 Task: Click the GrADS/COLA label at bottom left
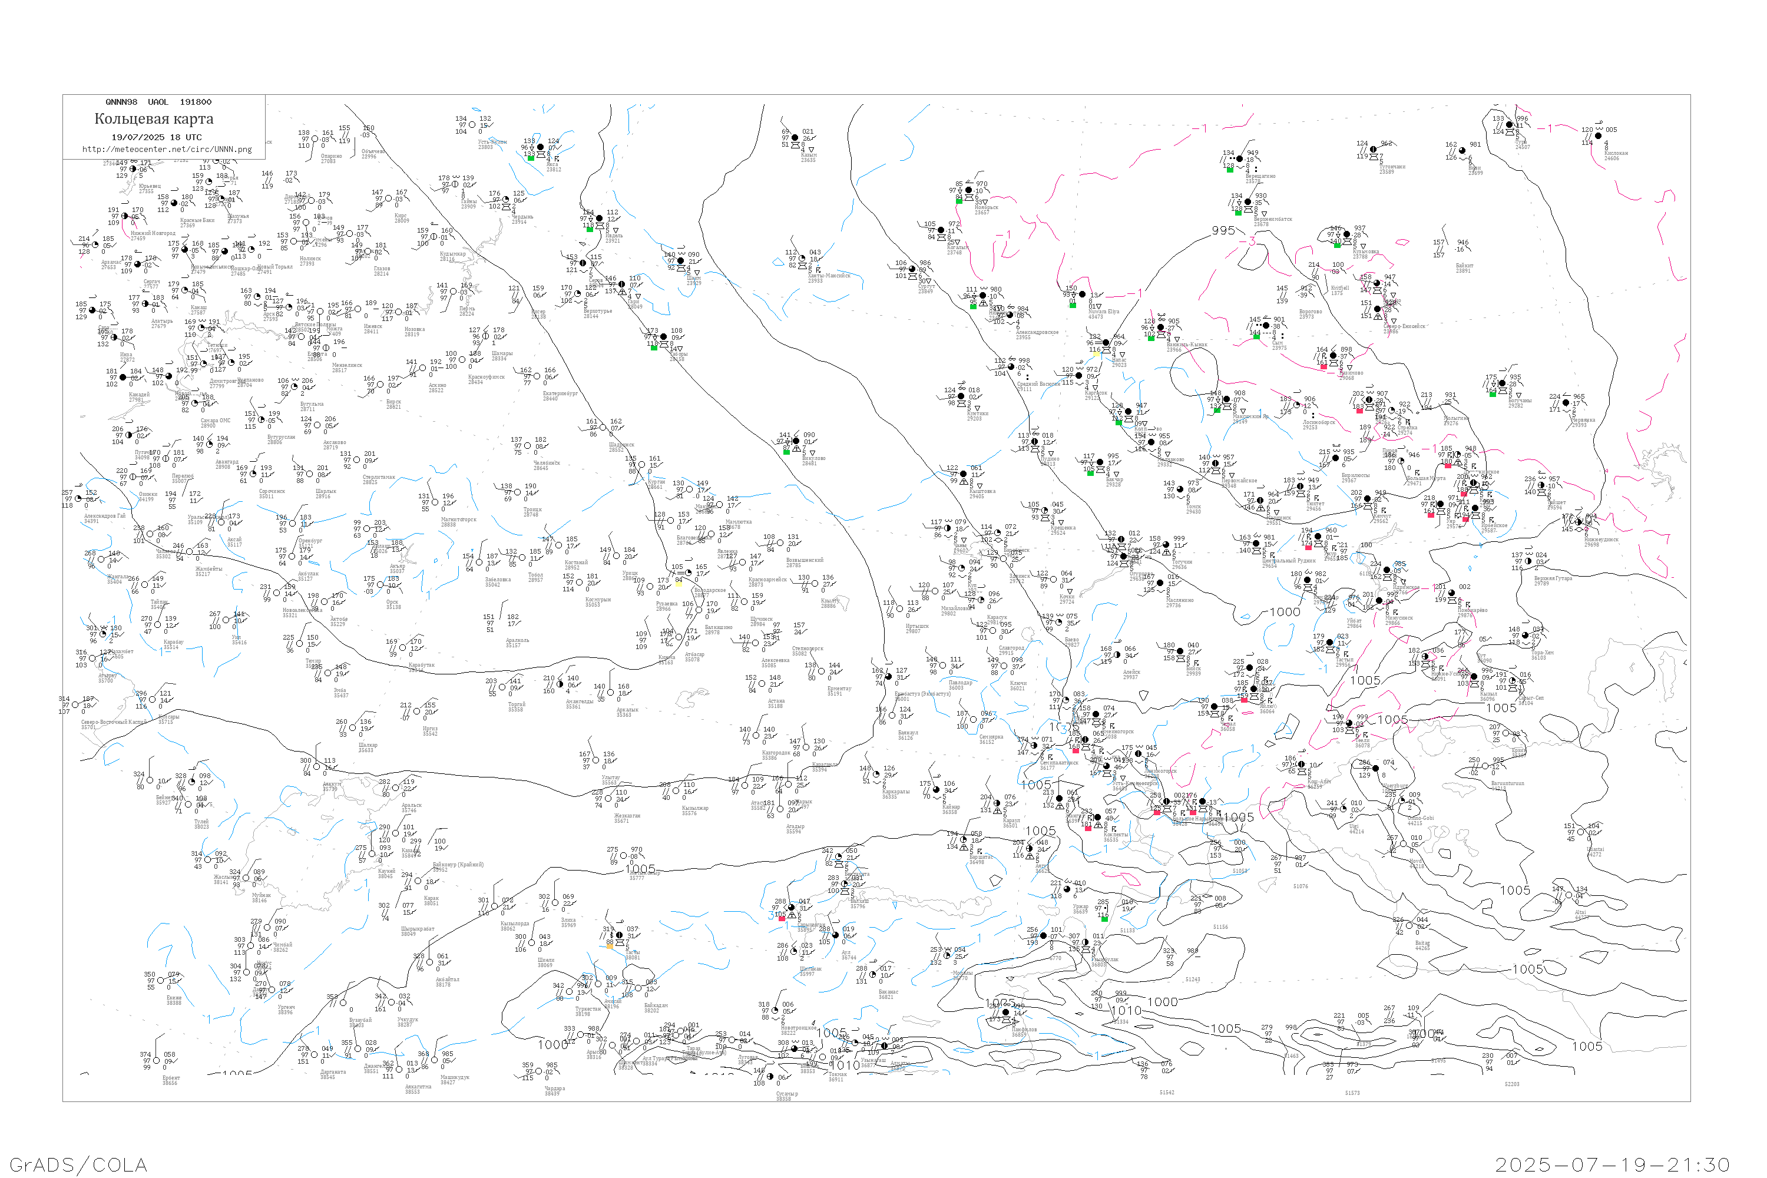pyautogui.click(x=78, y=1165)
